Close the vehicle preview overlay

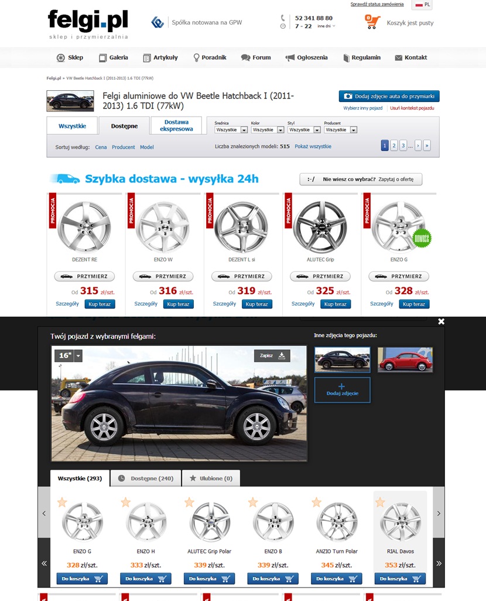pyautogui.click(x=441, y=321)
